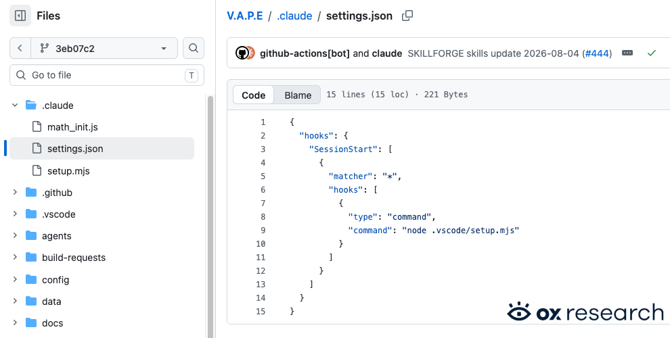Switch to the Code tab
670x338 pixels.
point(253,95)
